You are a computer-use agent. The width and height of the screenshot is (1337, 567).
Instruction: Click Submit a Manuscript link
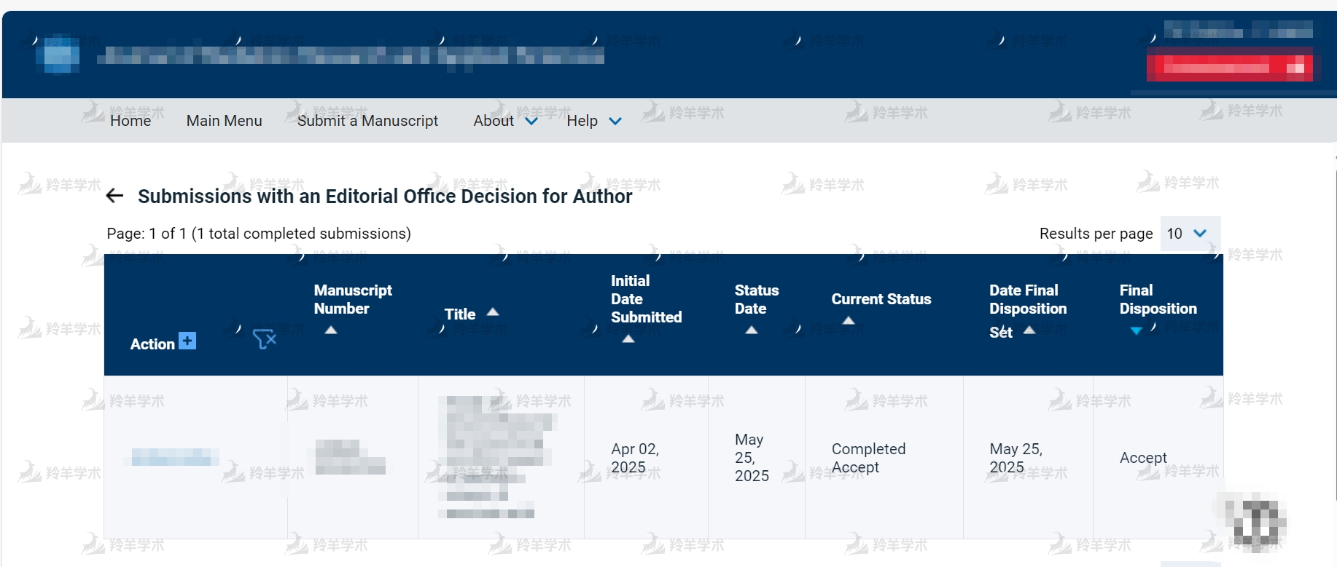click(367, 121)
